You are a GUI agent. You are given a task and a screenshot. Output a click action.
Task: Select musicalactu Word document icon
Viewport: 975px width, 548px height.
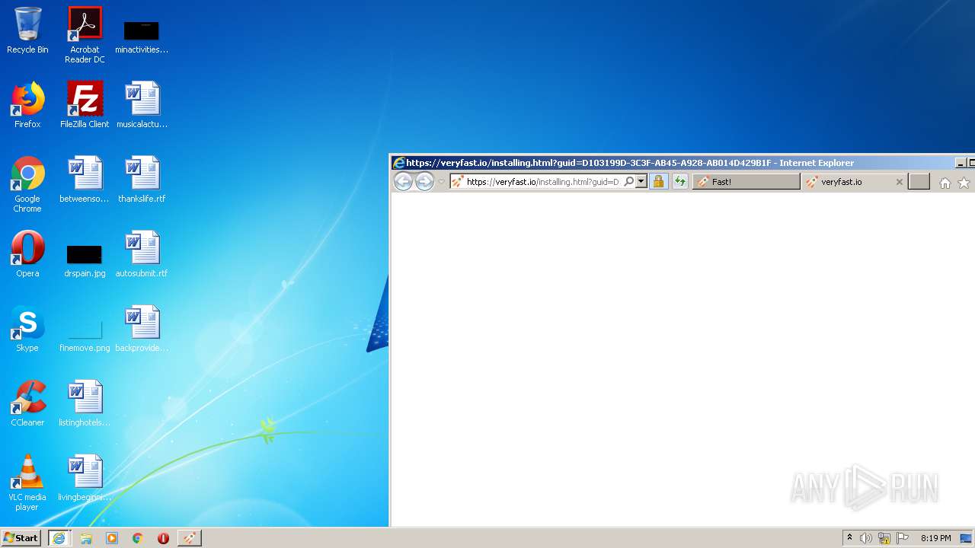point(142,105)
